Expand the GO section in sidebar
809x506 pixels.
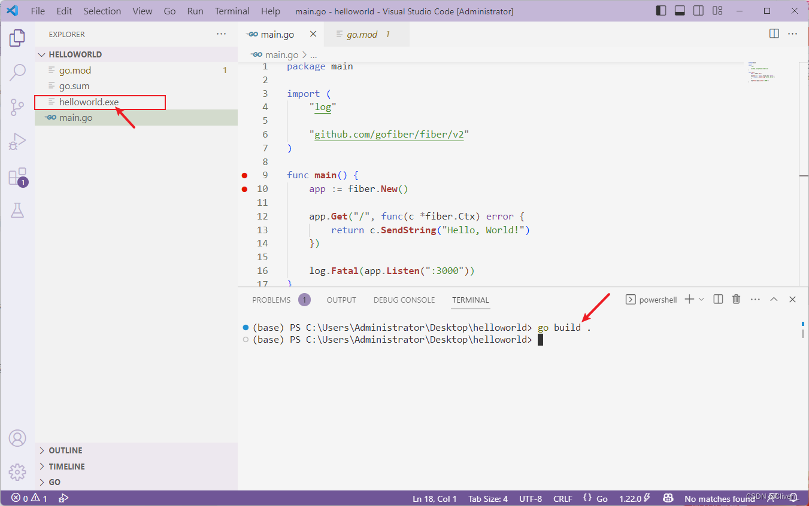tap(136, 482)
